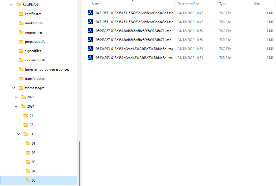This screenshot has height=186, width=276.
Task: Reverse sorting via the Name column arrow
Action: (133, 1)
